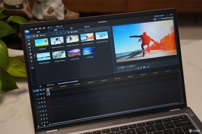
Task: Click the search magnifier icon in library
Action: 86,30
